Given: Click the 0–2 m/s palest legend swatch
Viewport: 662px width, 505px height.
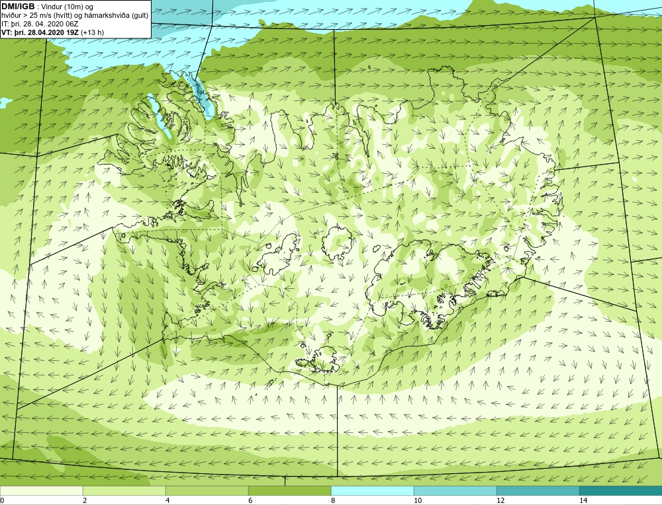Looking at the screenshot, I should [x=41, y=490].
